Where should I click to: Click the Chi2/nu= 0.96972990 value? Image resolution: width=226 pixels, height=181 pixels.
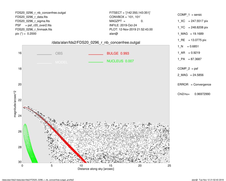coord(194,94)
